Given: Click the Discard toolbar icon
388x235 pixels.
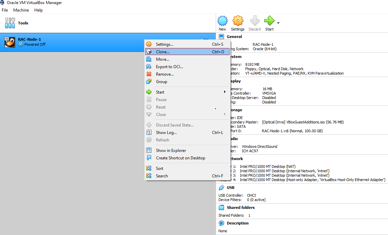Looking at the screenshot, I should 255,21.
